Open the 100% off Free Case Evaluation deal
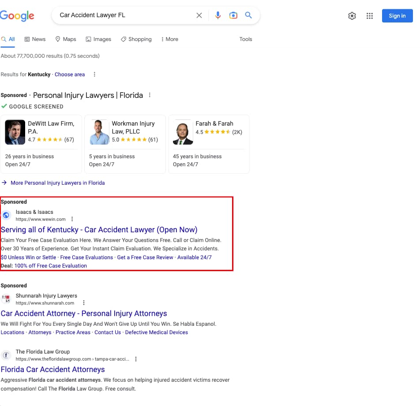The image size is (420, 406). (x=51, y=266)
